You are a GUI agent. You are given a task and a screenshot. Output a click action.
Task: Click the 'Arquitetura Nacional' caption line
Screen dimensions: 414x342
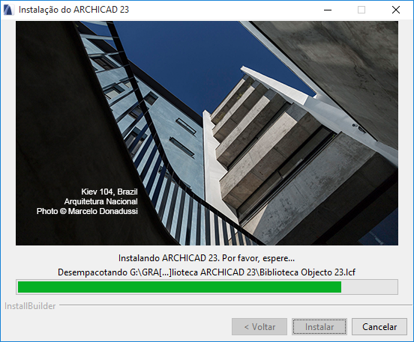[100, 201]
